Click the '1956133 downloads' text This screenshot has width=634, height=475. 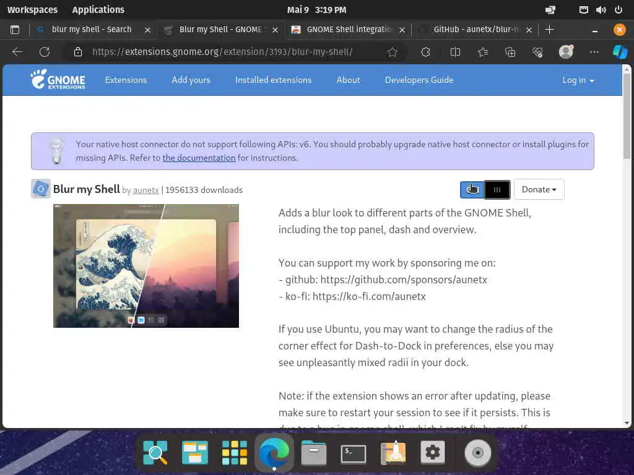[x=204, y=190]
